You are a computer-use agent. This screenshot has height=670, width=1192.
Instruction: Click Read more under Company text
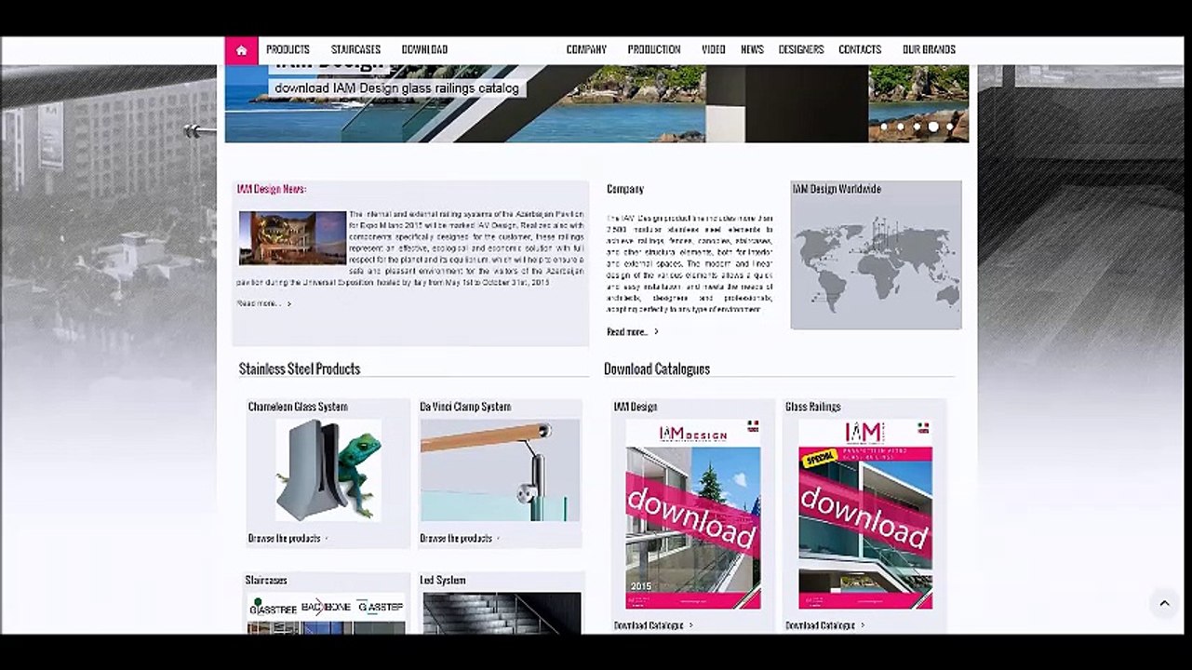633,332
